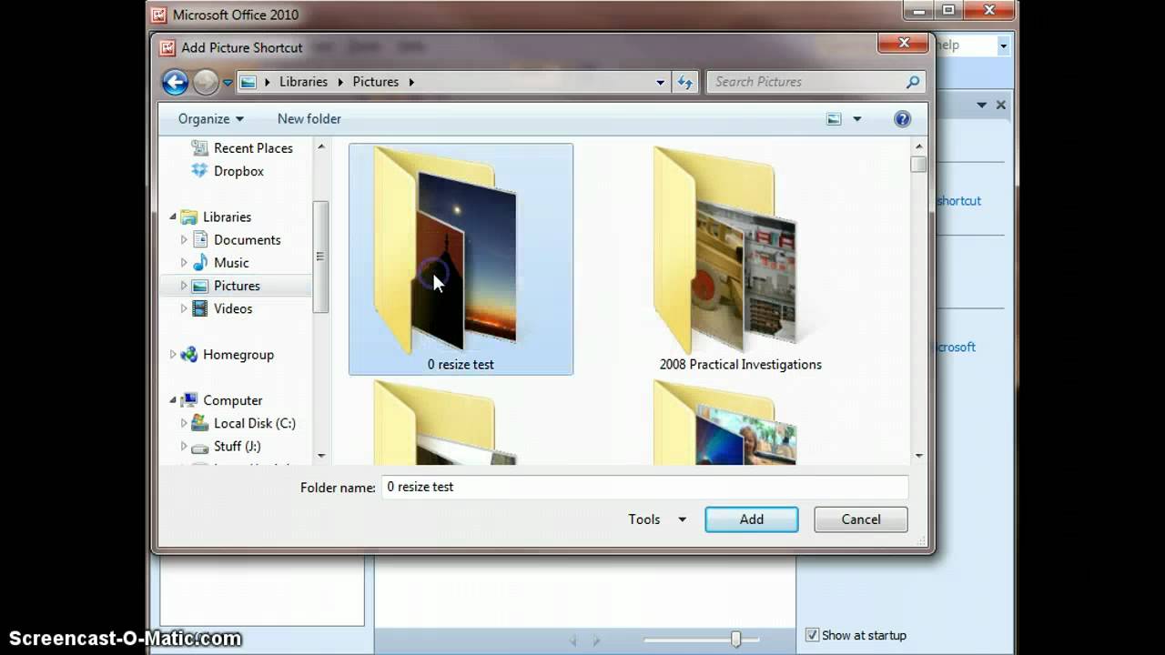Viewport: 1165px width, 655px height.
Task: Select Libraries in the address breadcrumb
Action: (303, 82)
